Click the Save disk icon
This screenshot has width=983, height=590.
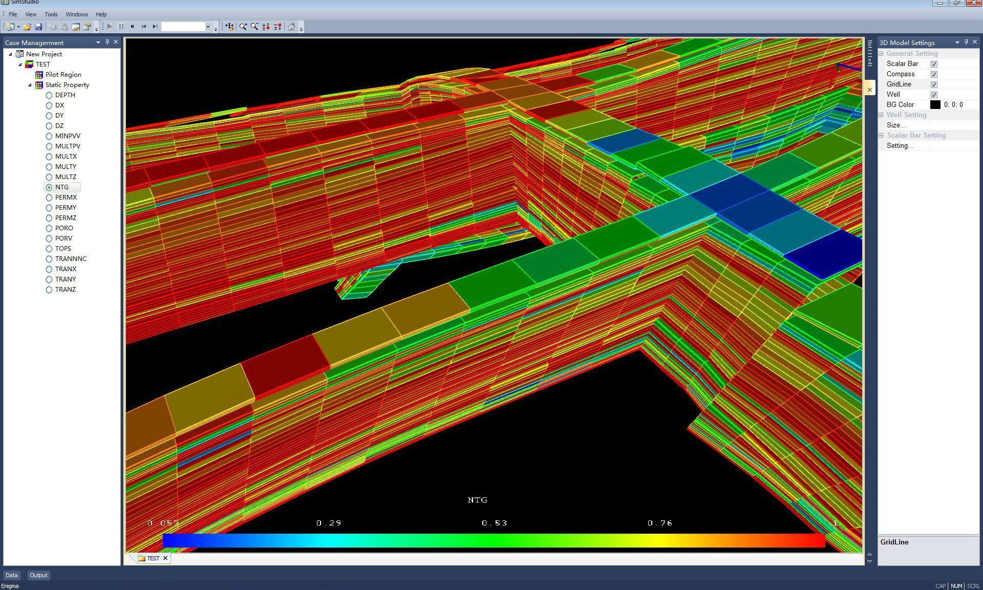click(38, 27)
